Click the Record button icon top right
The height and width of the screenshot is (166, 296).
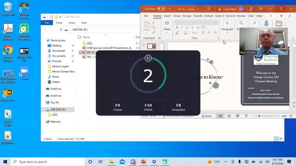point(281,16)
